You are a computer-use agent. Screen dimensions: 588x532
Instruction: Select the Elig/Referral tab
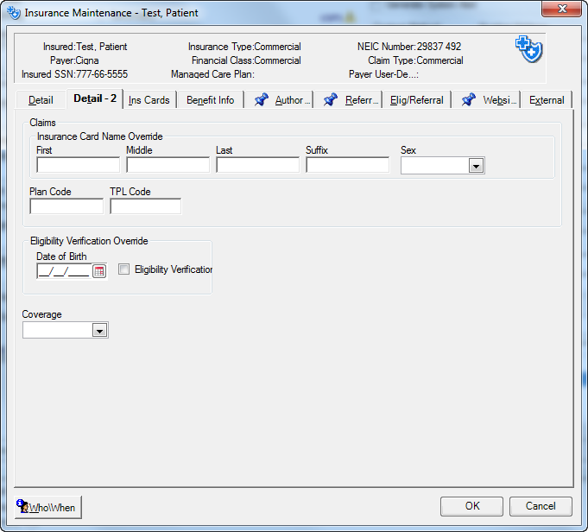click(416, 100)
